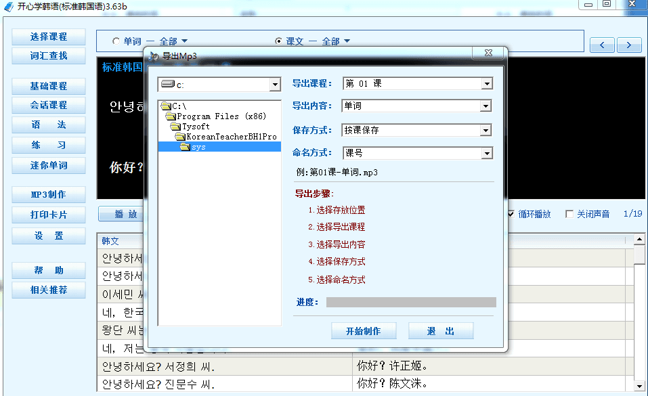The height and width of the screenshot is (396, 648).
Task: Select translation 你好?许正姬。
Action: (x=392, y=366)
